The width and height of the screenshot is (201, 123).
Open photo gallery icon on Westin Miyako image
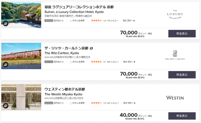[x=6, y=106]
